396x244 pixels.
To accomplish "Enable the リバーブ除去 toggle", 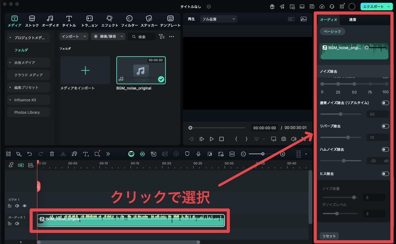I will (x=385, y=126).
